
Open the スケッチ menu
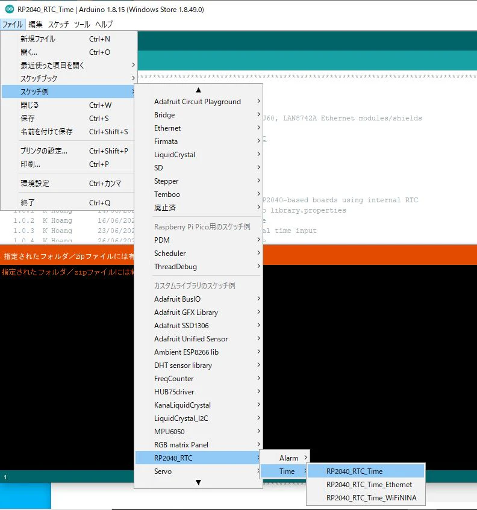[58, 25]
